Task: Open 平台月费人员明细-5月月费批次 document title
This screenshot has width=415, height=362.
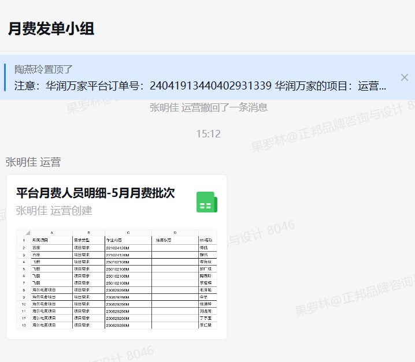Action: click(95, 193)
